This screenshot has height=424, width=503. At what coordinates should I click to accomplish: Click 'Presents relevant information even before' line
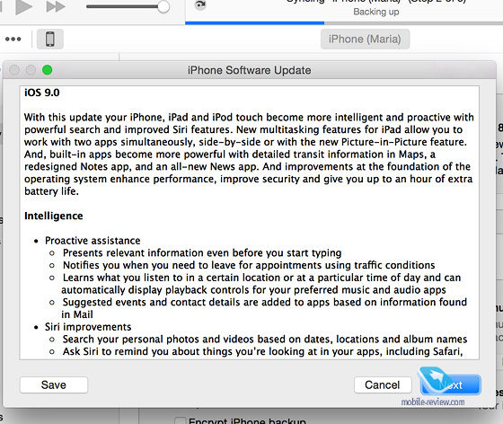coord(202,253)
